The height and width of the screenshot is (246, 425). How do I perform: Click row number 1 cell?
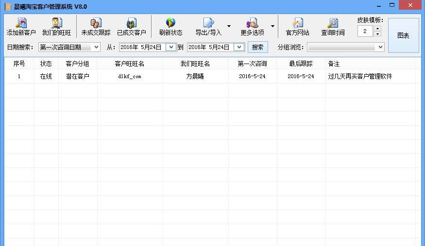tap(19, 76)
